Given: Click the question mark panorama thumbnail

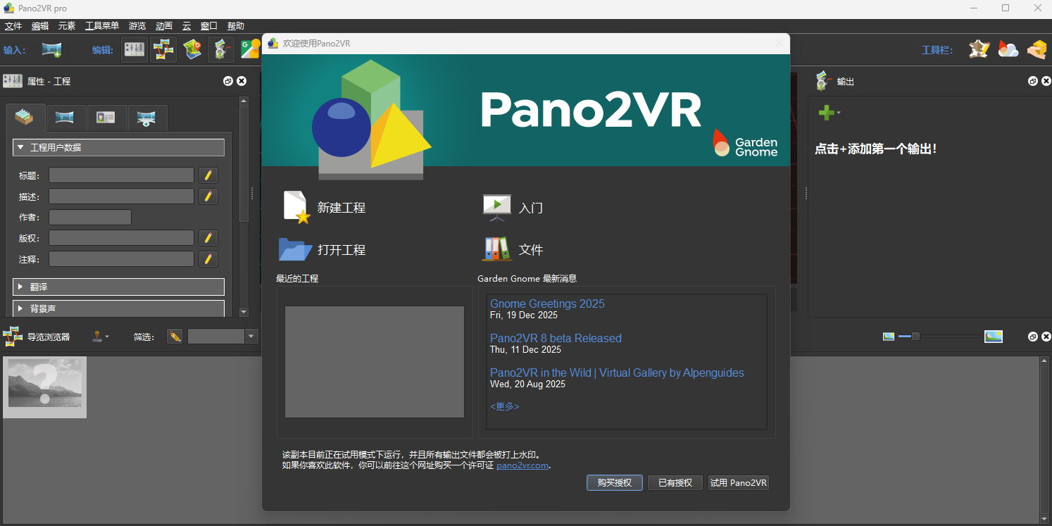Looking at the screenshot, I should pyautogui.click(x=44, y=387).
